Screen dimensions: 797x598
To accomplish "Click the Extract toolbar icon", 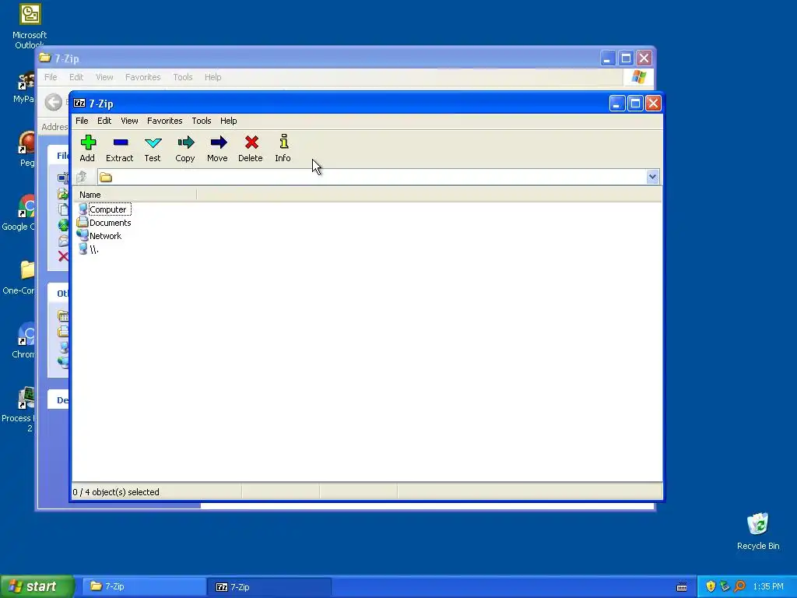I will coord(121,142).
